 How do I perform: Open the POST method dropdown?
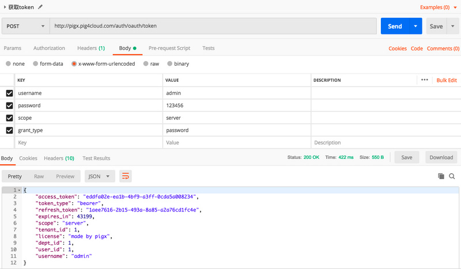click(25, 26)
